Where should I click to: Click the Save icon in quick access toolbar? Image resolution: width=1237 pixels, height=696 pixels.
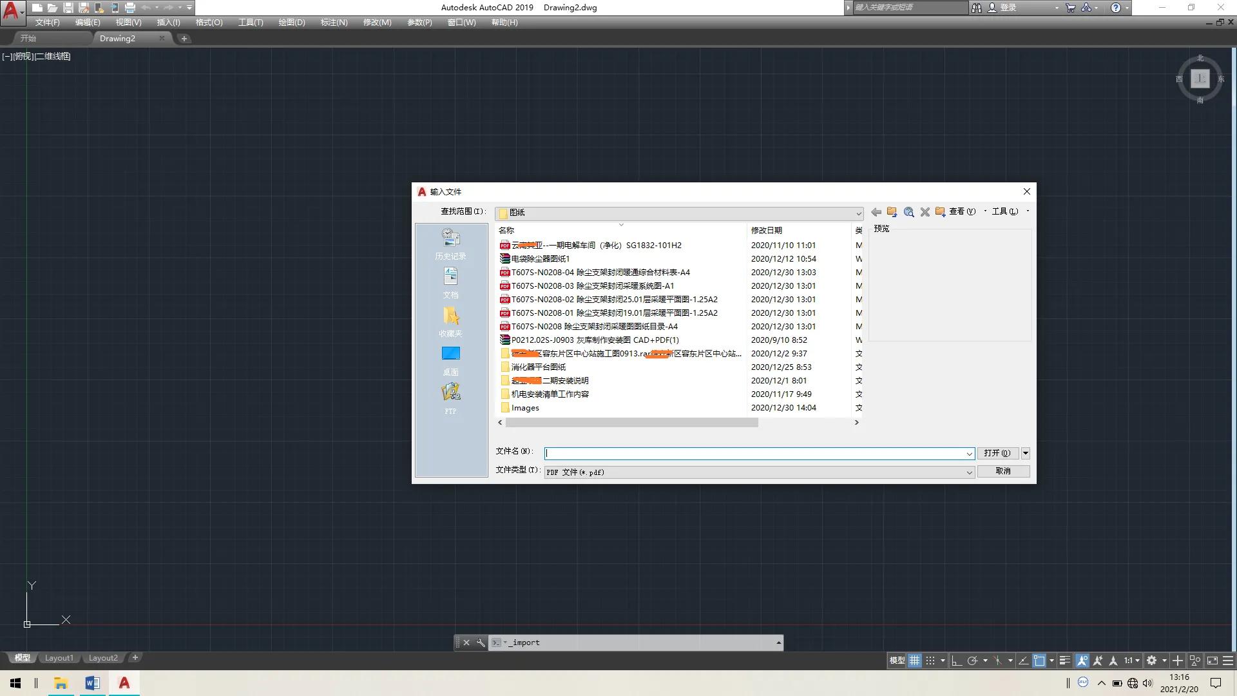click(68, 8)
